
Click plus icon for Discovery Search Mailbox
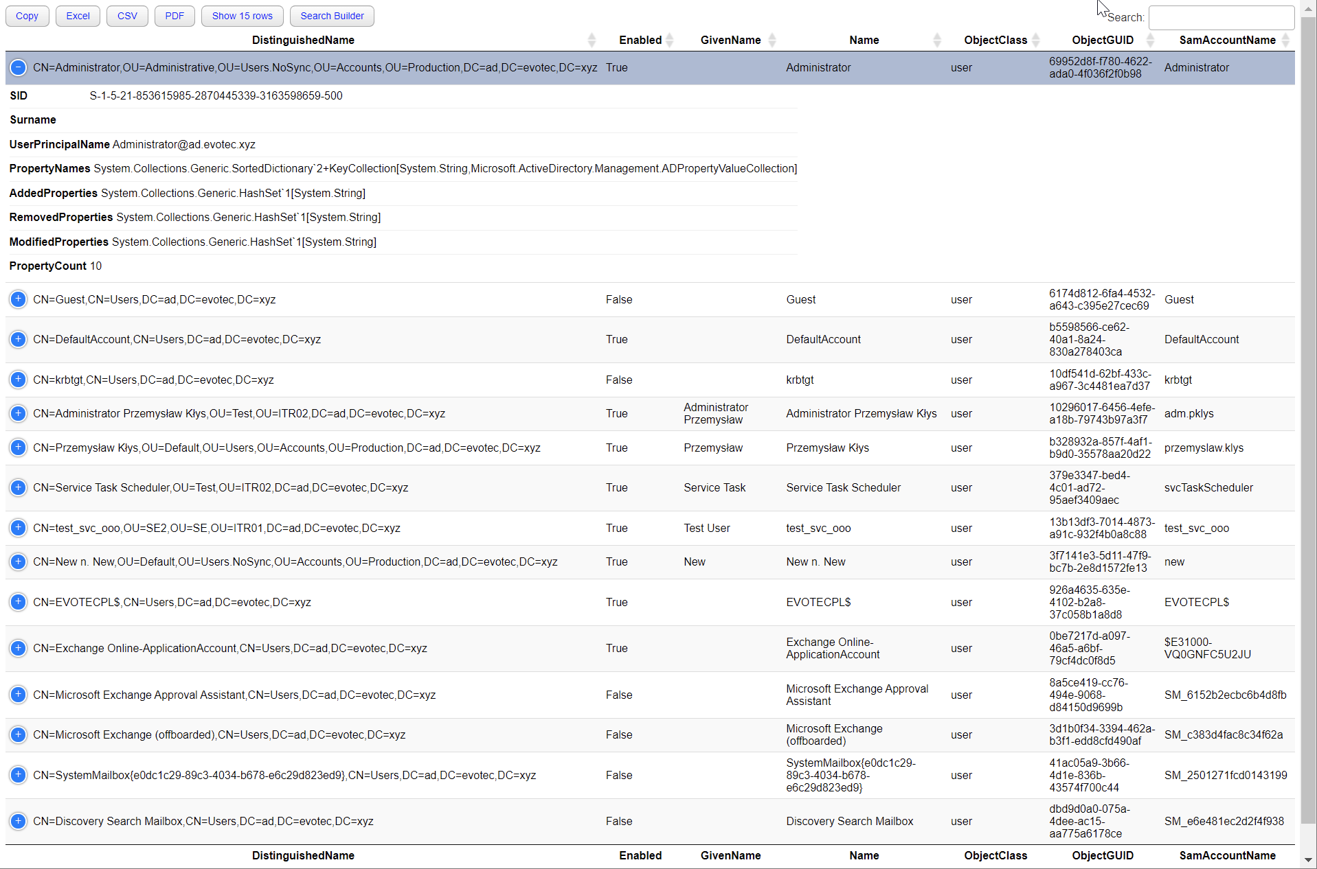tap(19, 821)
